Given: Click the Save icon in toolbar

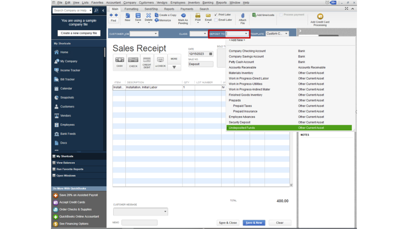Looking at the screenshot, I should pyautogui.click(x=138, y=16).
